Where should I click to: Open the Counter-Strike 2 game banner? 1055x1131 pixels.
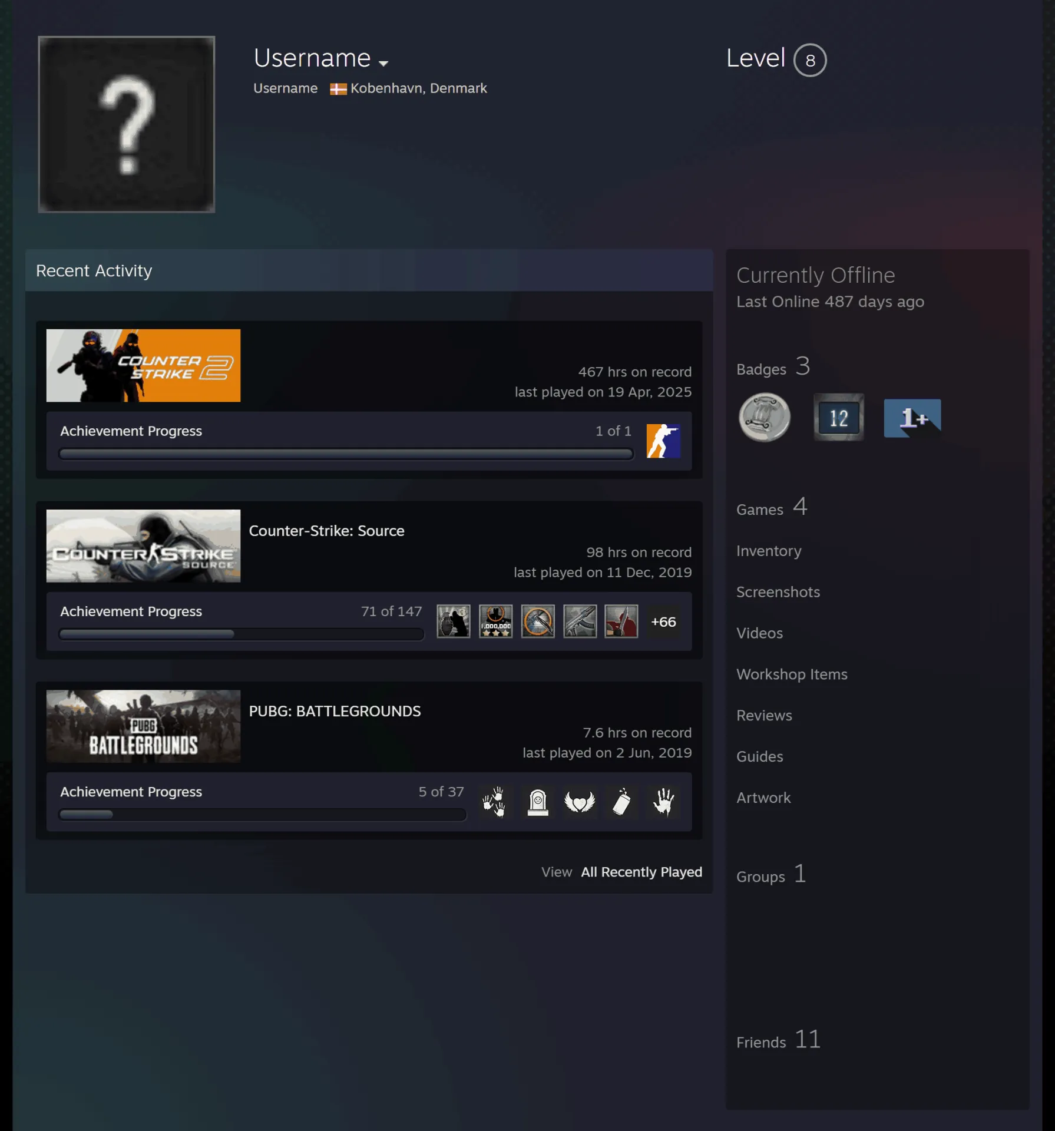click(x=143, y=365)
